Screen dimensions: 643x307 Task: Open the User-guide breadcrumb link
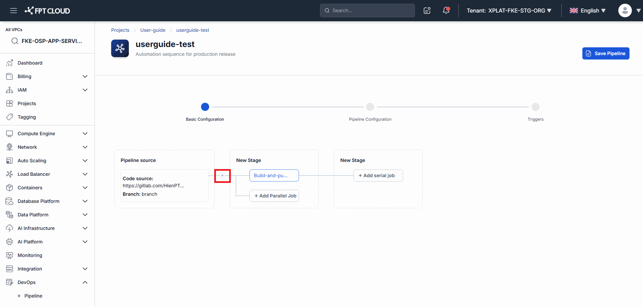click(x=153, y=30)
